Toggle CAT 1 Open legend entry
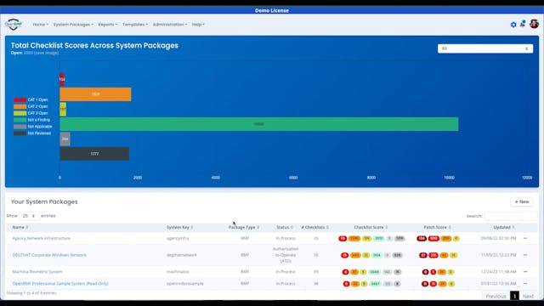 [31, 100]
